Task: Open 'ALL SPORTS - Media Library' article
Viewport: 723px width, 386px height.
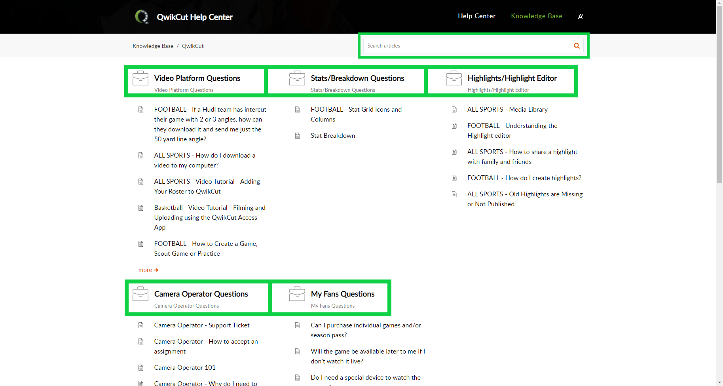Action: [507, 110]
